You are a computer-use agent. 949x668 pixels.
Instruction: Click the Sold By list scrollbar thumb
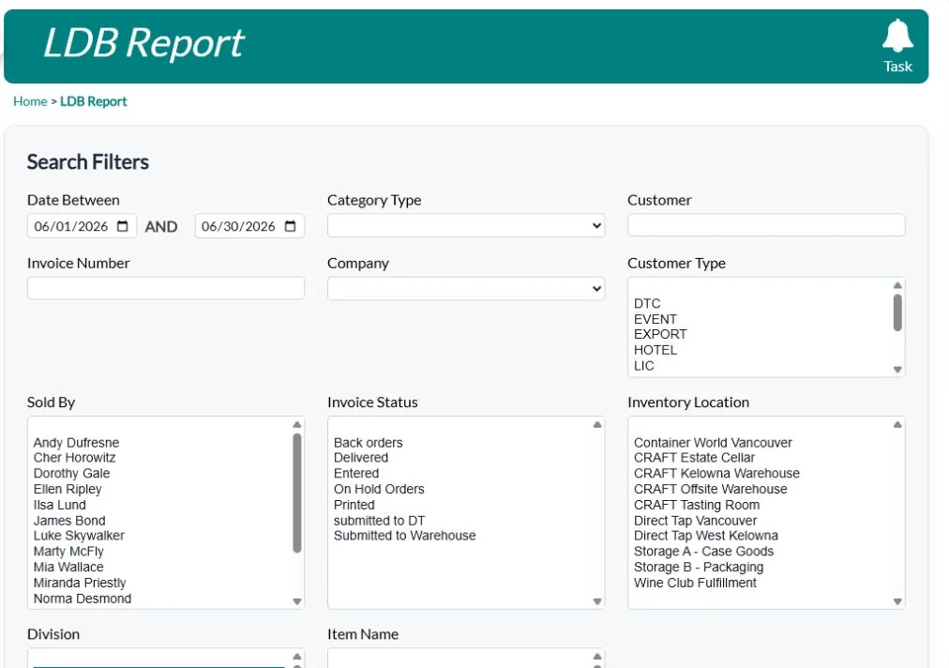tap(297, 493)
